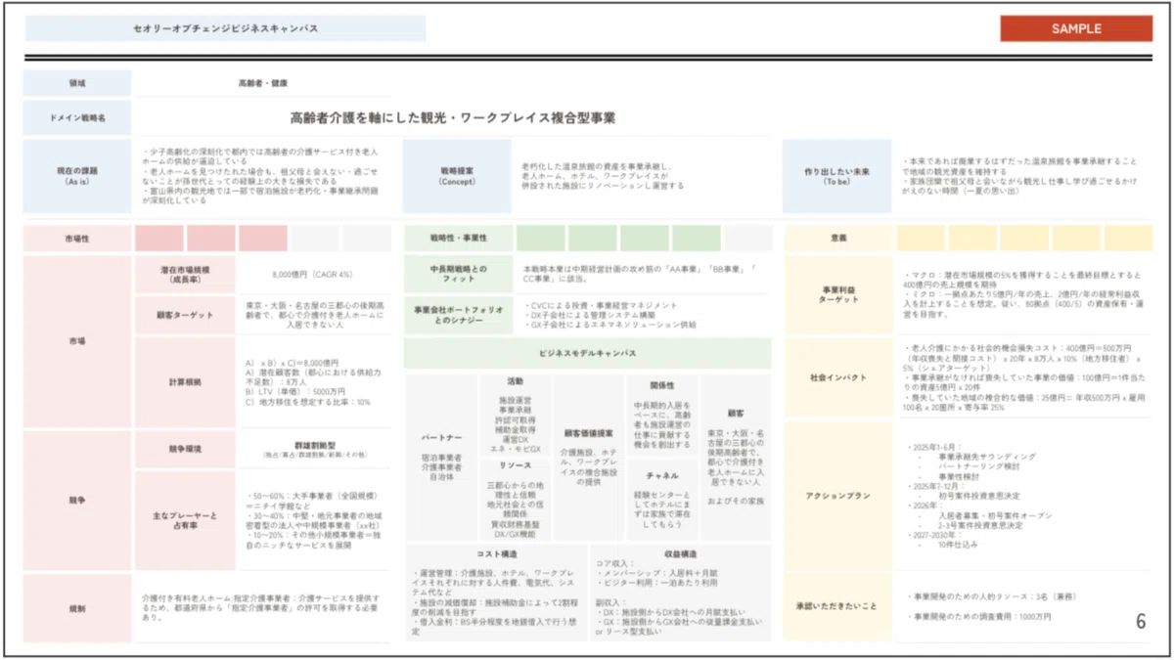Click the 8,000億円 (CAGR 4%) value
The height and width of the screenshot is (660, 1174).
coord(311,275)
